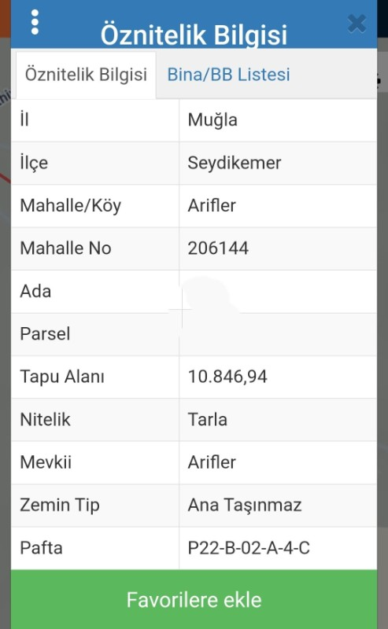This screenshot has width=388, height=629.
Task: Click the Zemin Tip label
Action: pos(60,505)
